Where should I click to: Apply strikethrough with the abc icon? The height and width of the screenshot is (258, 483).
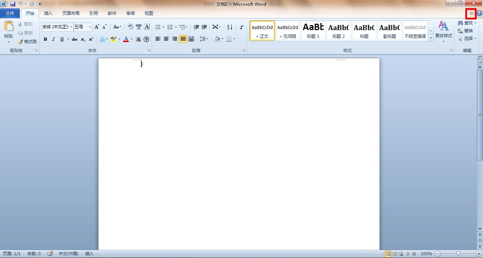75,39
